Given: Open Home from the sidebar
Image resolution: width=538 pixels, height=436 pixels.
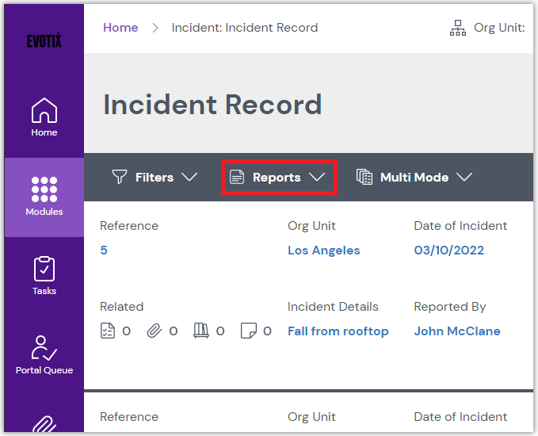Looking at the screenshot, I should tap(44, 117).
